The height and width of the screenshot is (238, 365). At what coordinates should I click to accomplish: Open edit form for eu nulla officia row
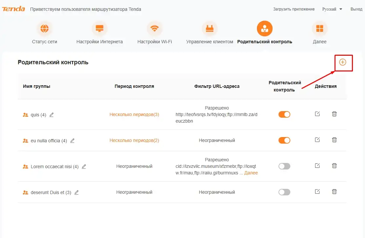click(x=317, y=140)
